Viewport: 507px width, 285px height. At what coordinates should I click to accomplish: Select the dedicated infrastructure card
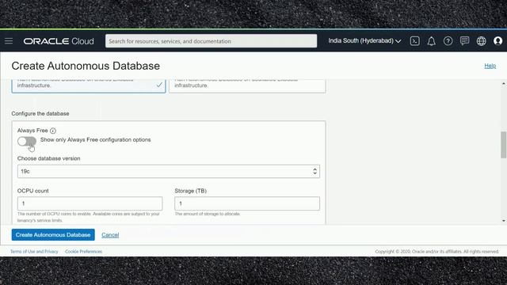pos(247,85)
